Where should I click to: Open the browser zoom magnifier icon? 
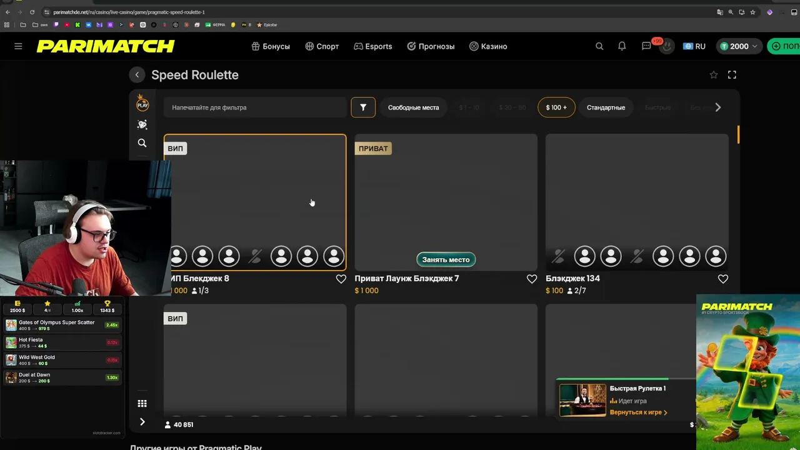pos(731,12)
